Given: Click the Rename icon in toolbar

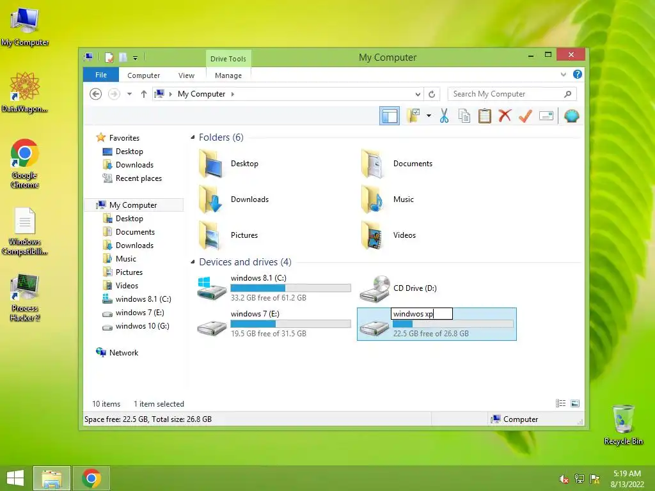Looking at the screenshot, I should [x=546, y=116].
